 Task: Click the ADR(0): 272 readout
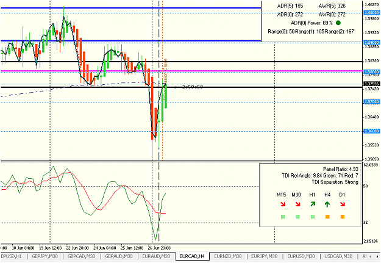290,15
